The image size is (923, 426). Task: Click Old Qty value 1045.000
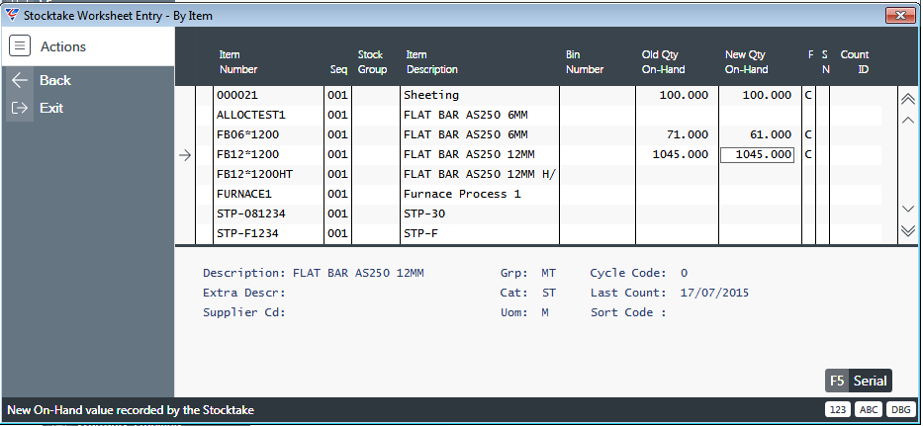pyautogui.click(x=680, y=155)
